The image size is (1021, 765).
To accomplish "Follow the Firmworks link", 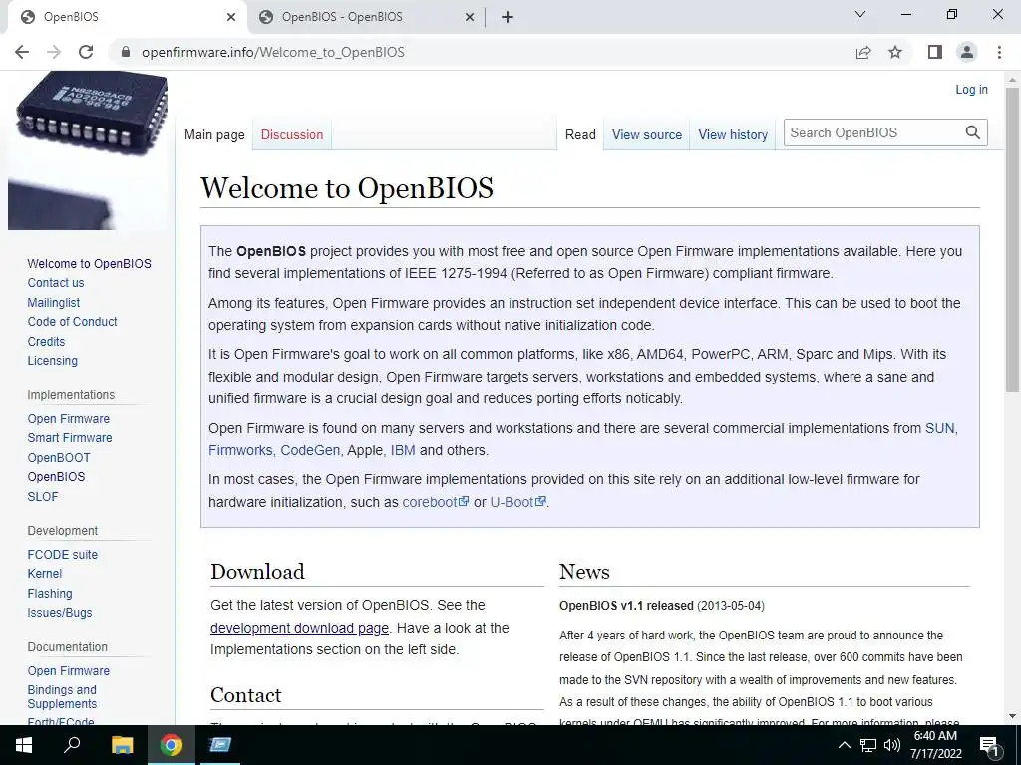I will click(x=240, y=450).
